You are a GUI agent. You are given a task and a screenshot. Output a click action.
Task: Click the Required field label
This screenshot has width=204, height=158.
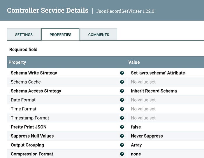coord(23,49)
